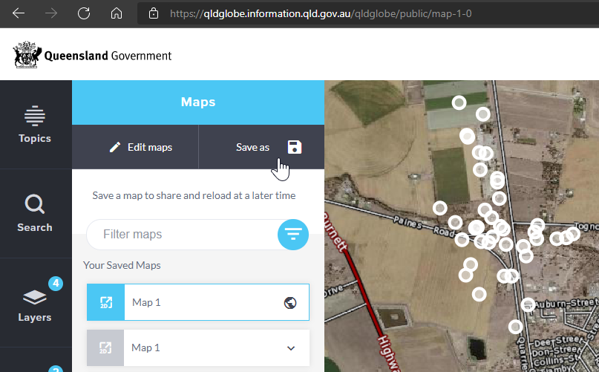
Task: Click the blue 2D icon on first Map 1
Action: point(105,303)
